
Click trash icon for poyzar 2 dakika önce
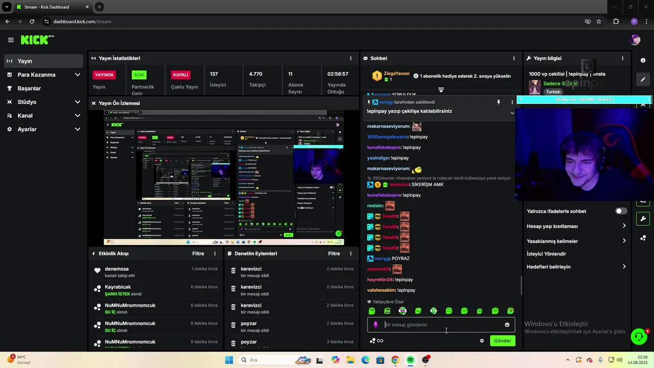click(x=233, y=325)
